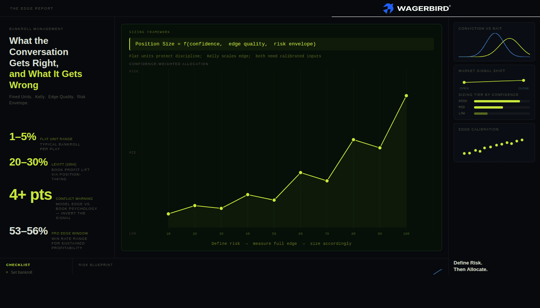Click the 4+ pts conflict warning stat
The width and height of the screenshot is (540, 308).
tap(30, 195)
